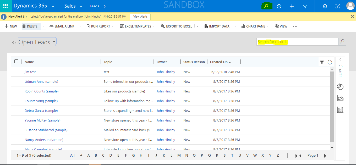The height and width of the screenshot is (165, 356).
Task: Toggle the select-all records checkbox
Action: [16, 61]
